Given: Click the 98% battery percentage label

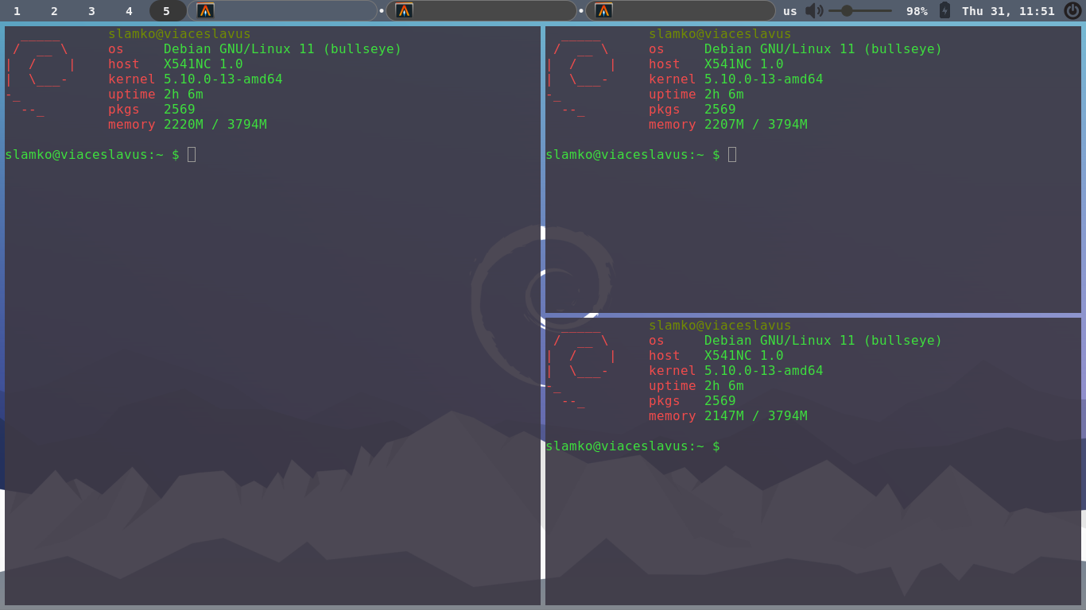Looking at the screenshot, I should click(x=916, y=11).
